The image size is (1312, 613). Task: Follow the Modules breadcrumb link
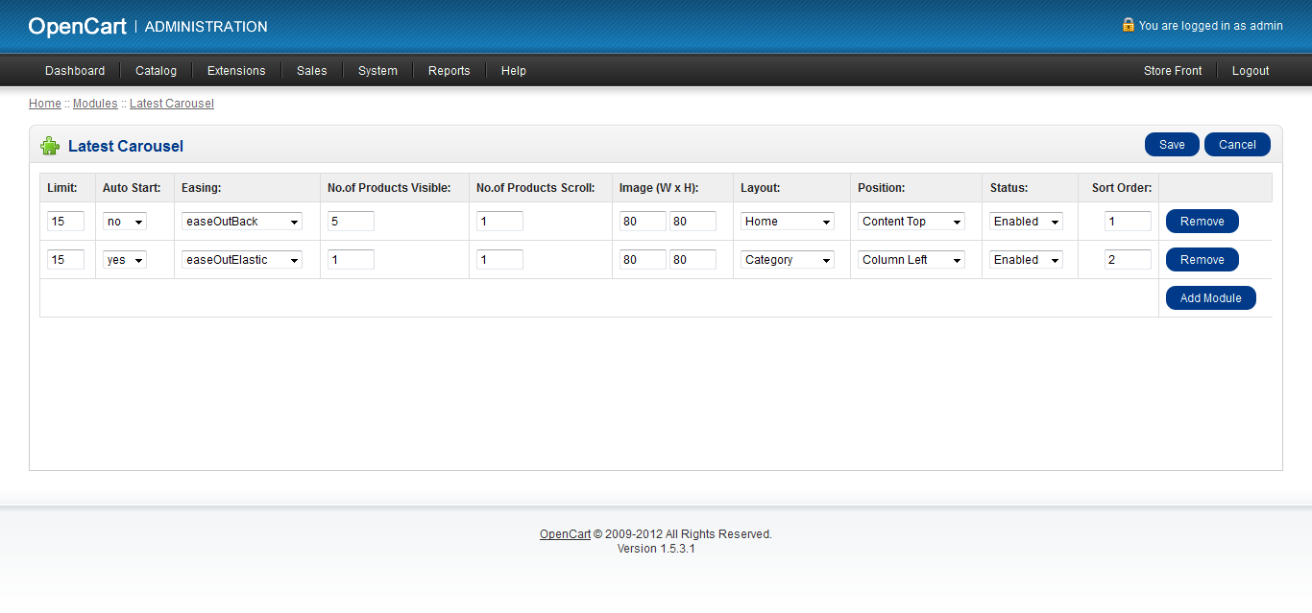(95, 104)
